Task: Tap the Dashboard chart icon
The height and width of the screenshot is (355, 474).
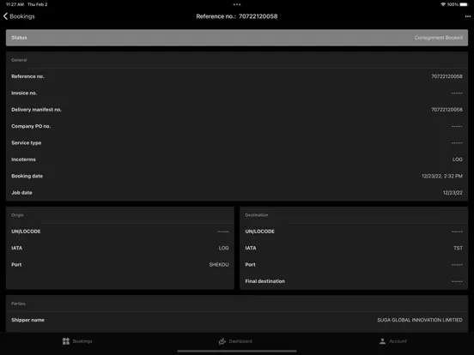Action: coord(222,341)
